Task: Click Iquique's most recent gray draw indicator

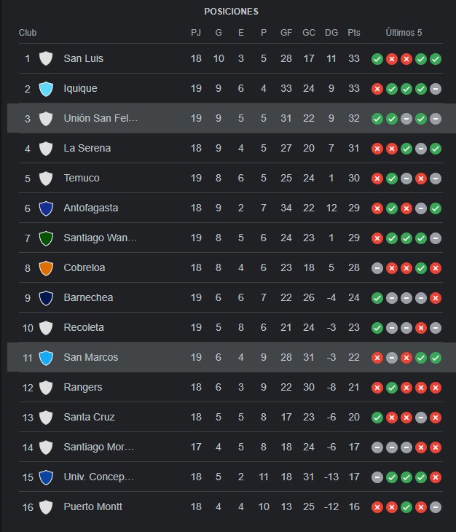Action: click(x=436, y=89)
